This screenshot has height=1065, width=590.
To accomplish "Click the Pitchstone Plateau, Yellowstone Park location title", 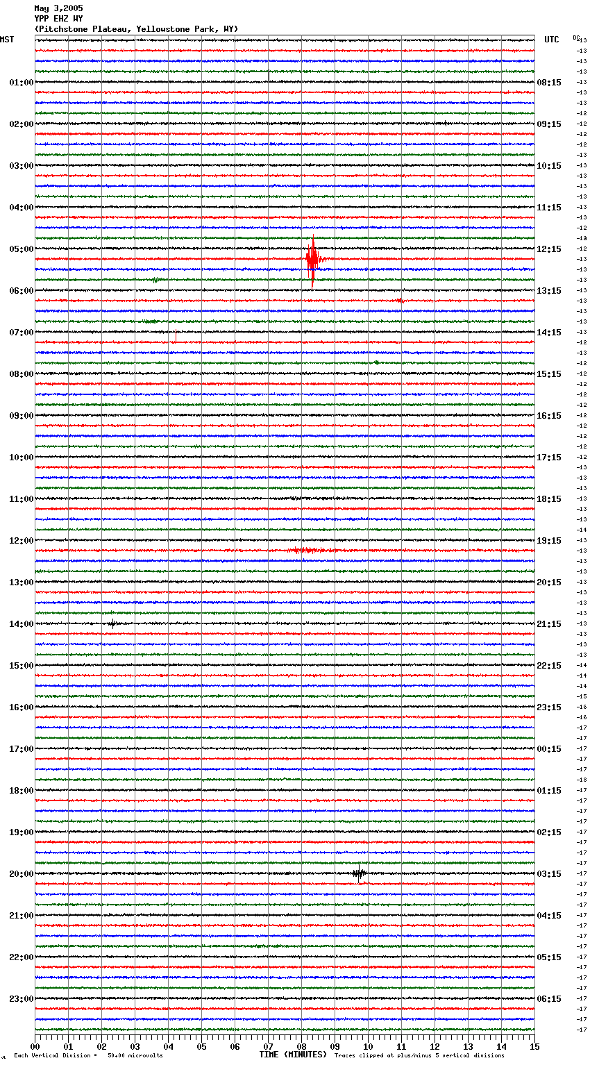I will pyautogui.click(x=136, y=29).
